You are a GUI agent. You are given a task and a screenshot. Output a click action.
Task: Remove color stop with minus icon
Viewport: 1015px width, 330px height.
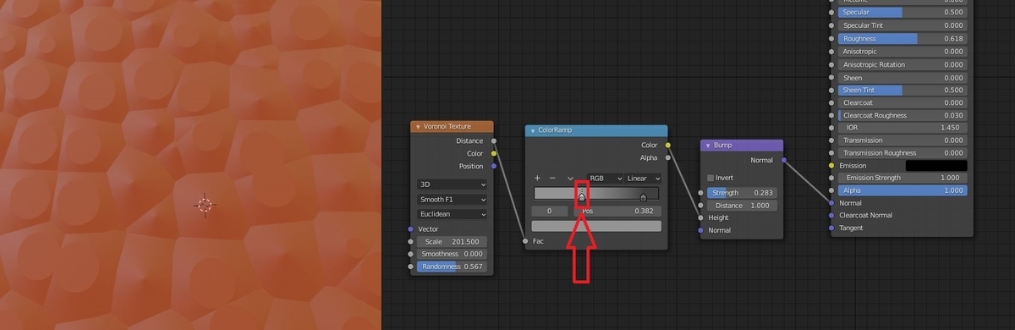click(x=552, y=179)
